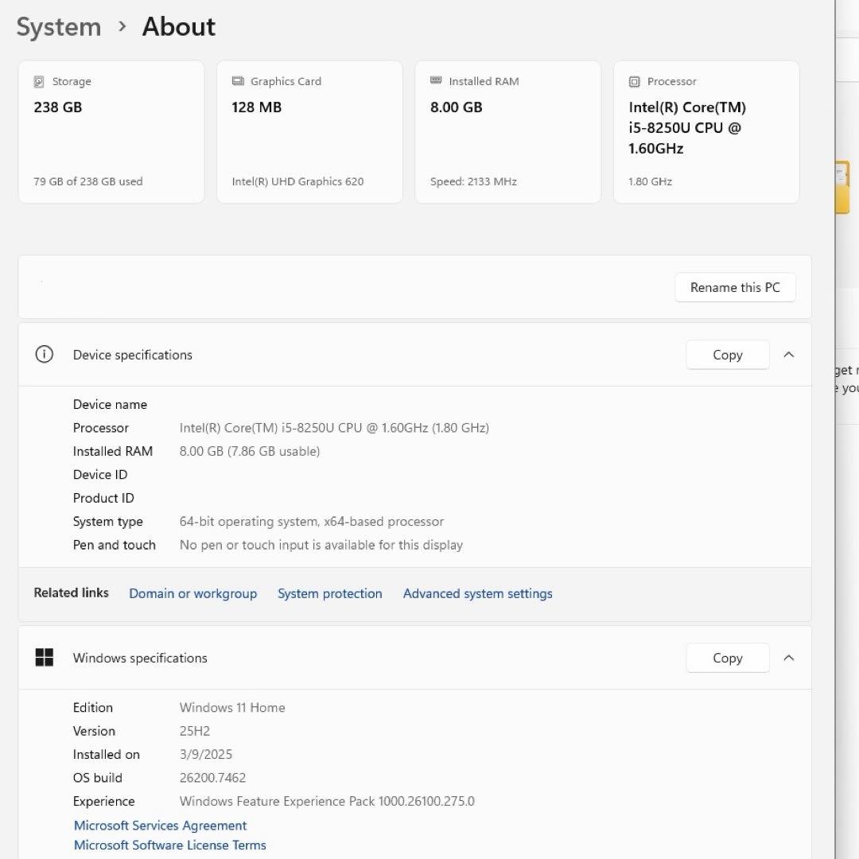The height and width of the screenshot is (859, 859).
Task: Click the Processor chip icon
Action: 635,80
